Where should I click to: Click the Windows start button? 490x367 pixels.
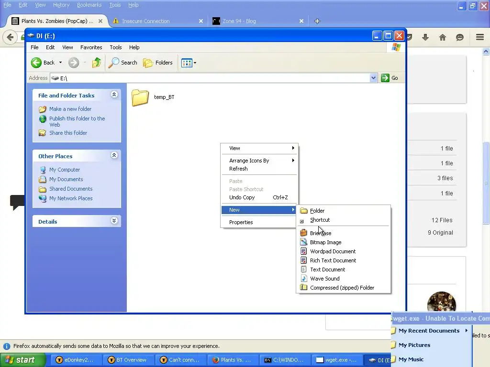(22, 360)
